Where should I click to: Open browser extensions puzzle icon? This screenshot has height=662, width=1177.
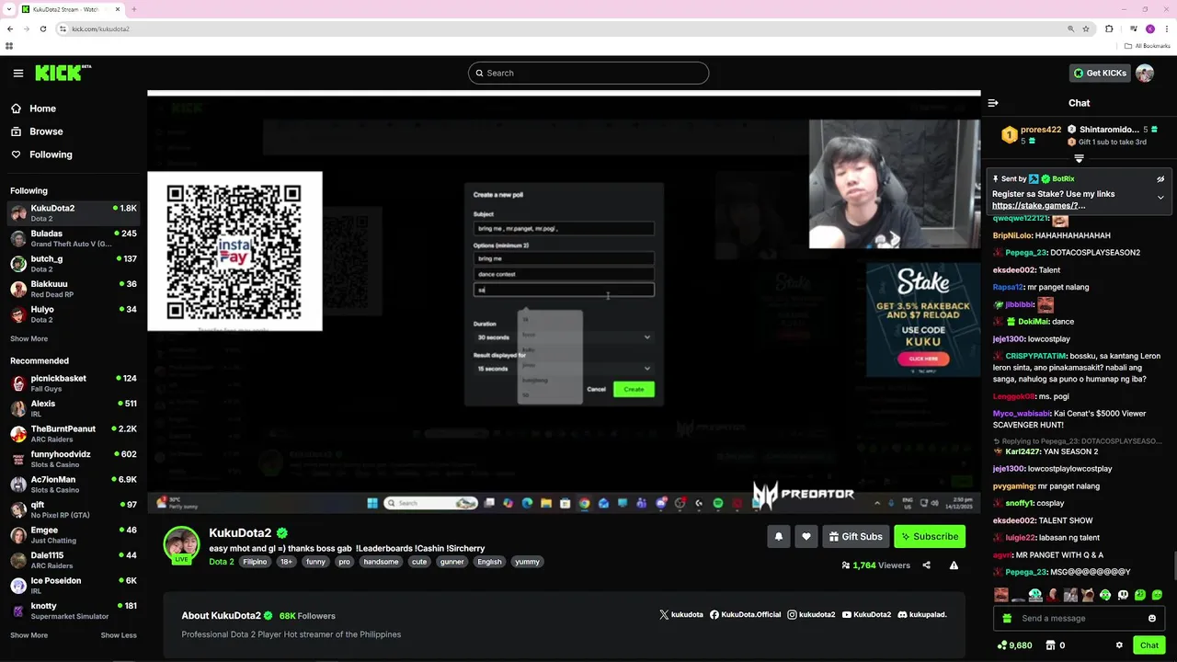click(1109, 29)
